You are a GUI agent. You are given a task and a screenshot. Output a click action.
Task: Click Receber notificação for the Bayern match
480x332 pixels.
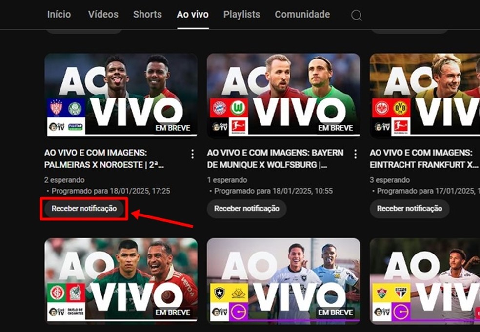click(x=246, y=209)
